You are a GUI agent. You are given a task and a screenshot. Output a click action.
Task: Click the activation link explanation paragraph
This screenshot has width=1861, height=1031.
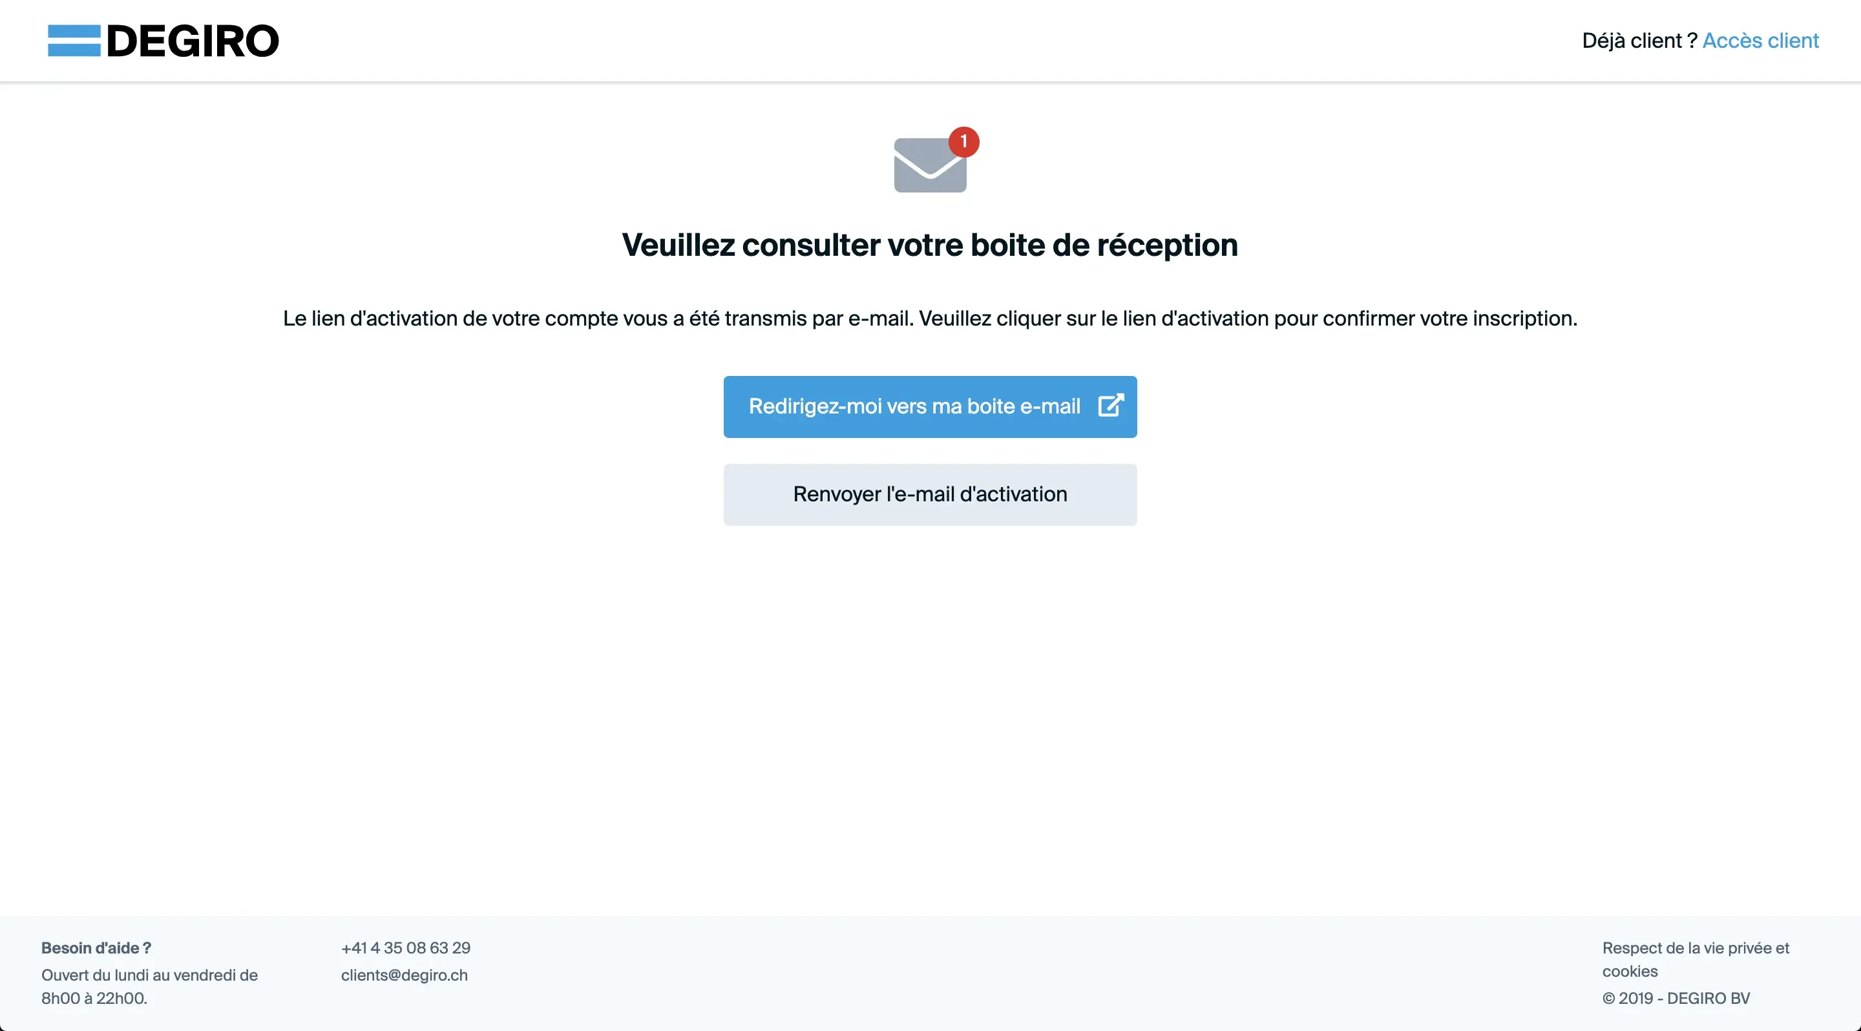coord(930,318)
